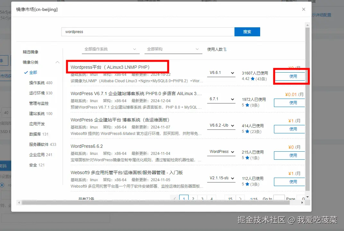Click vertical scrollbar up arrow
344x231 pixels.
click(x=308, y=25)
